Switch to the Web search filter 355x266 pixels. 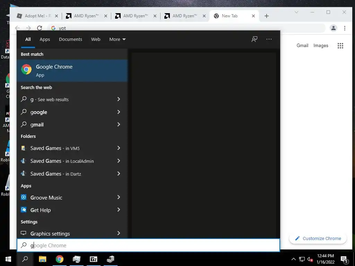pos(96,39)
